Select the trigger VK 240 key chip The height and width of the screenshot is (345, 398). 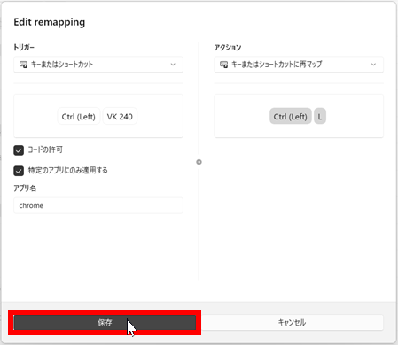click(x=120, y=117)
